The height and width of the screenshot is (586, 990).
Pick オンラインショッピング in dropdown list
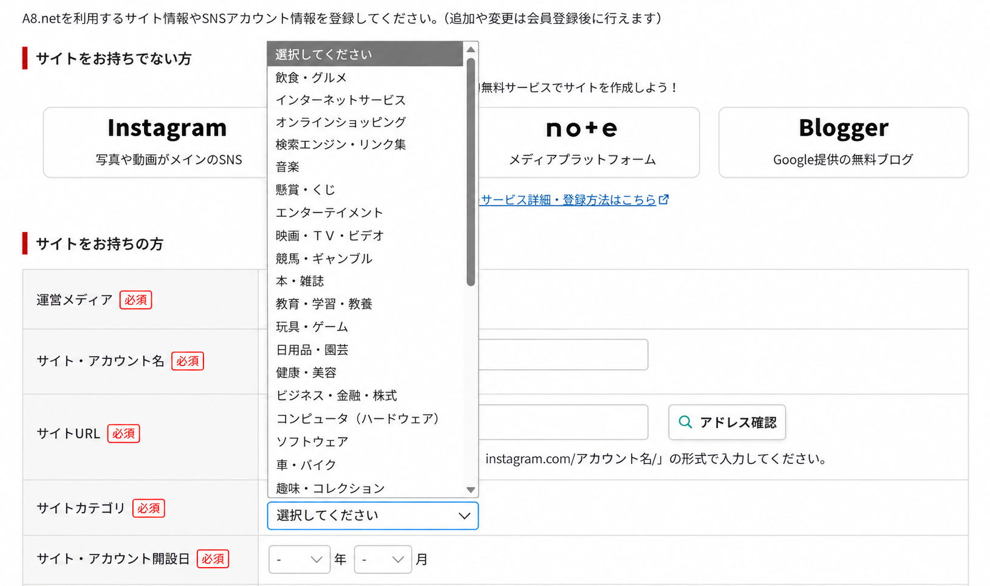[366, 122]
